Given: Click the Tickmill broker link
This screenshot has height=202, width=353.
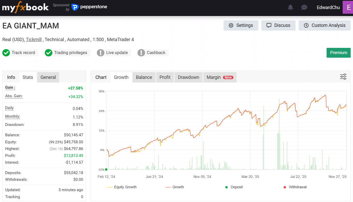Looking at the screenshot, I should (x=34, y=40).
